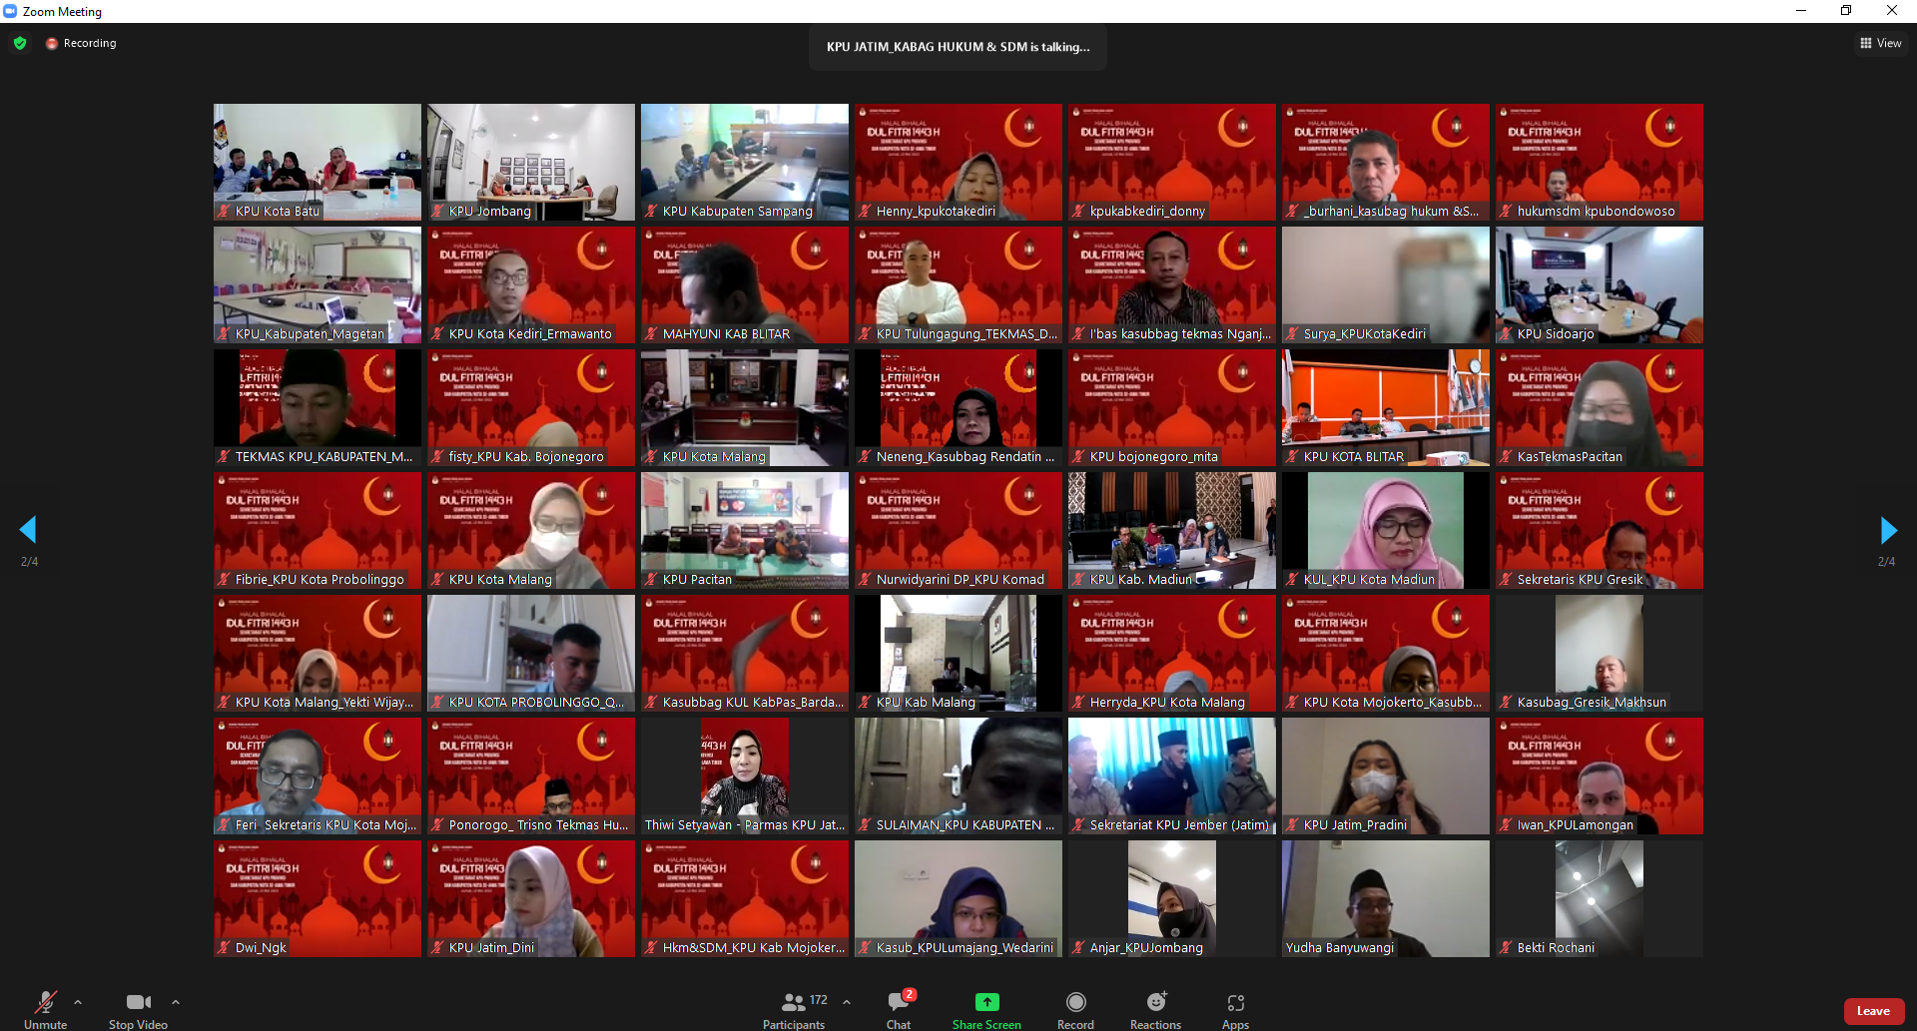Expand audio options arrow beside Unmute
1917x1031 pixels.
(x=78, y=1002)
